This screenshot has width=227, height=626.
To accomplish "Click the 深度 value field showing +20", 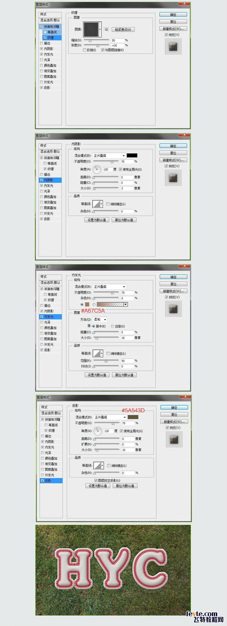I will coord(118,45).
